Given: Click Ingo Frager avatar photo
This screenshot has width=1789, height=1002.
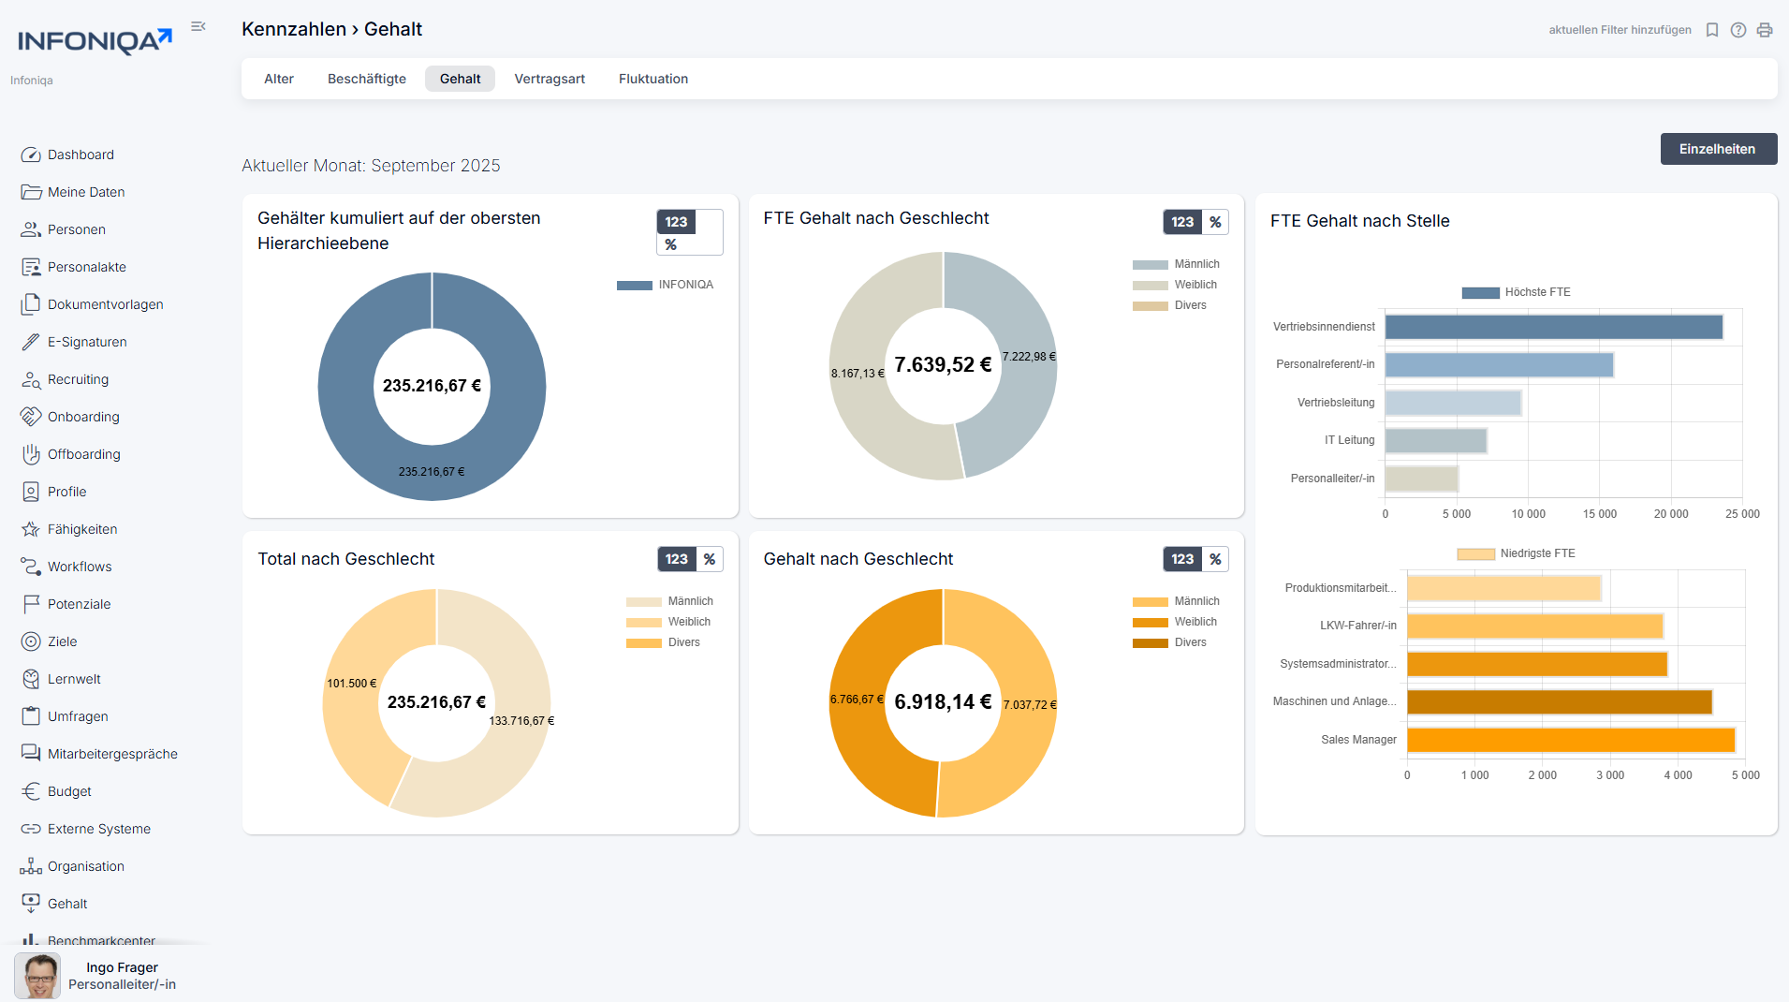Looking at the screenshot, I should (x=37, y=976).
